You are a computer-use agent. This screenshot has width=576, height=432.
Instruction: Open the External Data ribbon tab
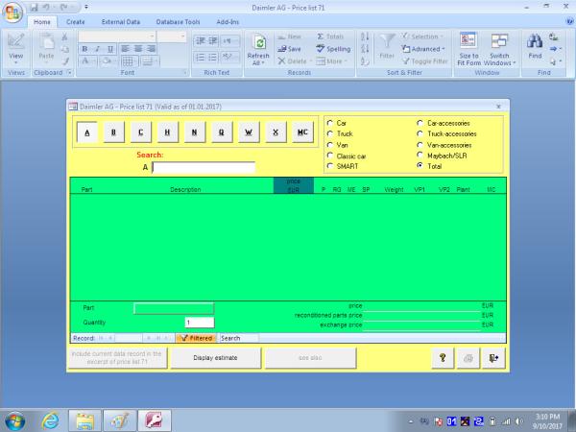(121, 22)
